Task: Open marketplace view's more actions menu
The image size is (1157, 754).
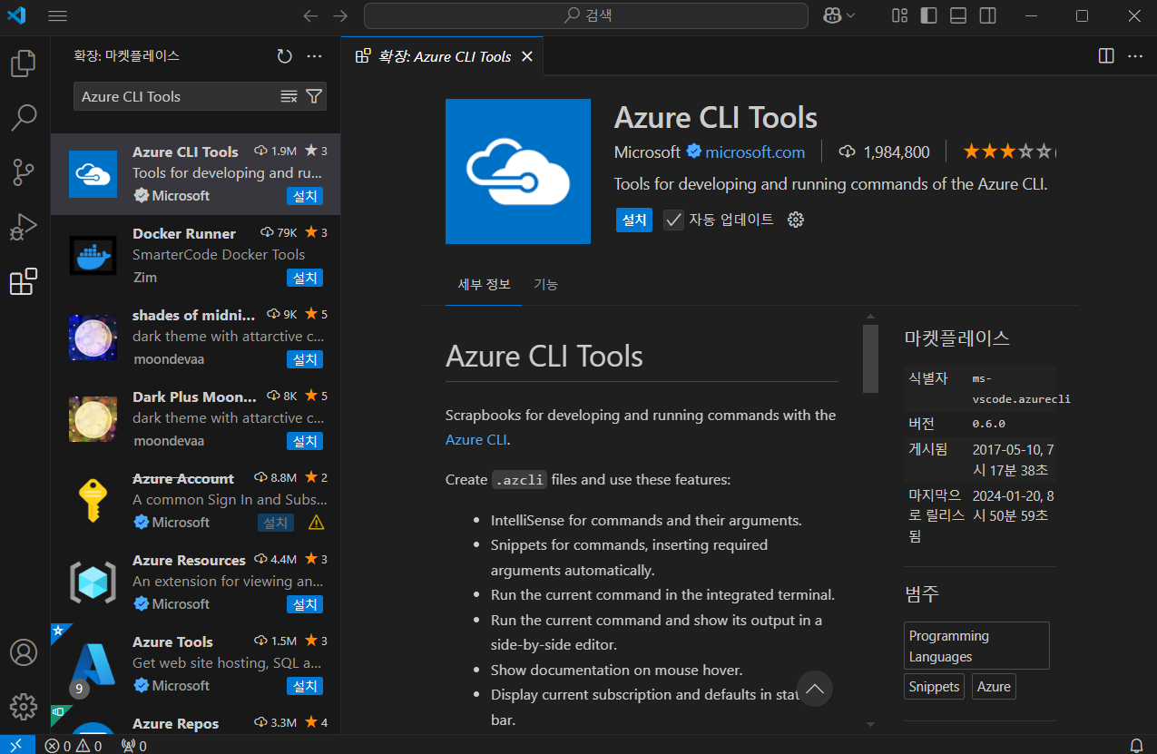Action: [315, 56]
